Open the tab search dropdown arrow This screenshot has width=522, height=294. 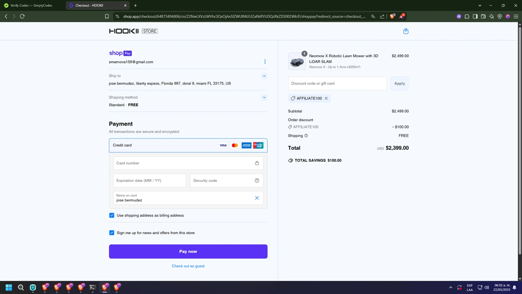click(480, 6)
